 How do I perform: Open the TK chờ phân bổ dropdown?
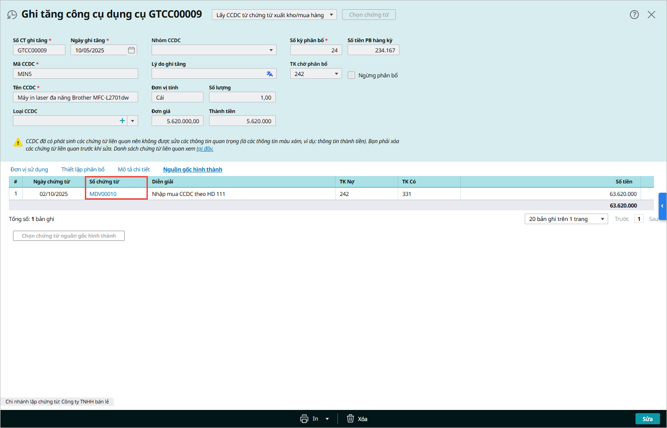click(336, 74)
